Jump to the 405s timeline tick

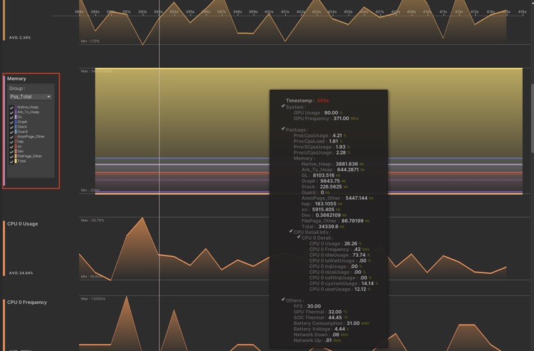[348, 11]
